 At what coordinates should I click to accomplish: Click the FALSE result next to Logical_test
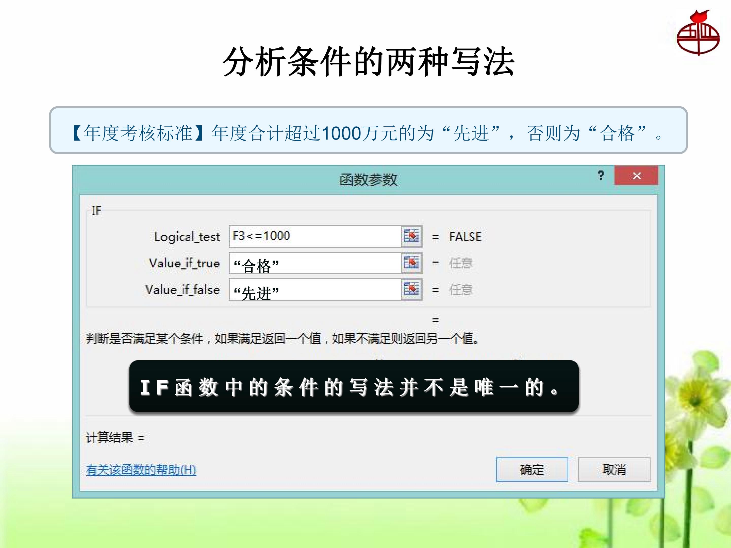pyautogui.click(x=465, y=237)
